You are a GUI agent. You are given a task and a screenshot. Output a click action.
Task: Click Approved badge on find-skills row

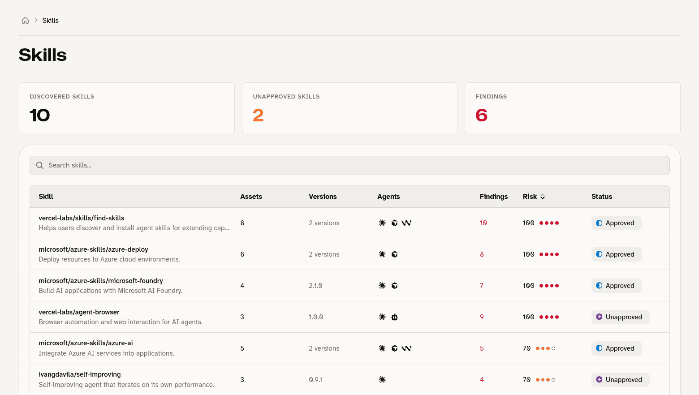click(x=617, y=223)
